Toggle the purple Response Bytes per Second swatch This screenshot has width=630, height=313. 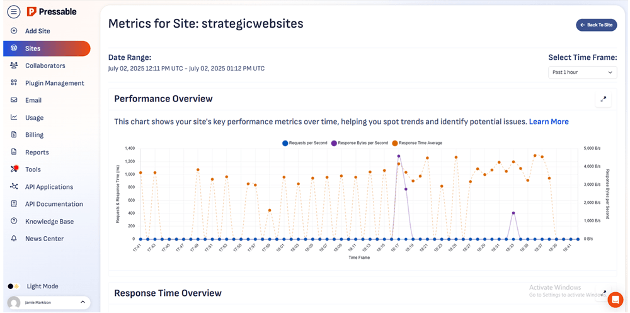[334, 143]
